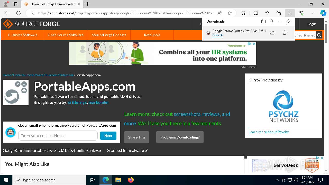Open the profile avatar icon

click(x=6, y=4)
